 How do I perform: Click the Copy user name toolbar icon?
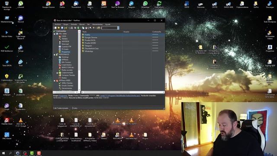coord(72,28)
